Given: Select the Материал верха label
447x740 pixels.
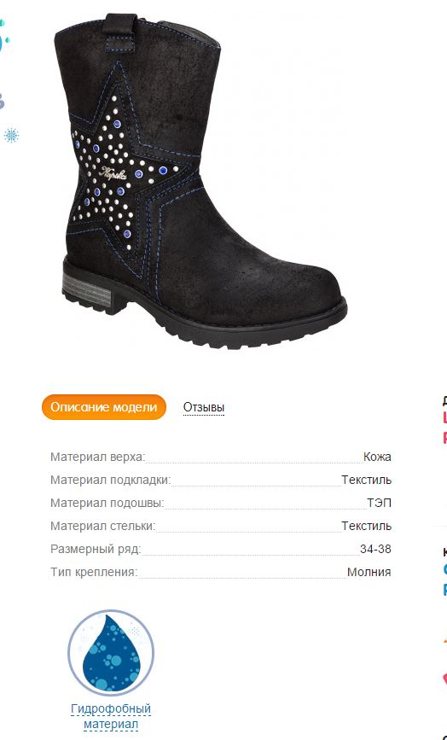Looking at the screenshot, I should 97,457.
